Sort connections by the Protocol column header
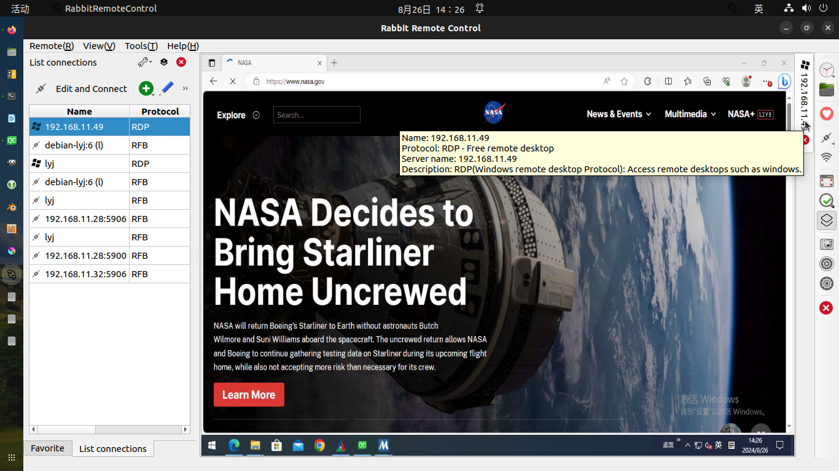This screenshot has height=471, width=839. coord(160,111)
